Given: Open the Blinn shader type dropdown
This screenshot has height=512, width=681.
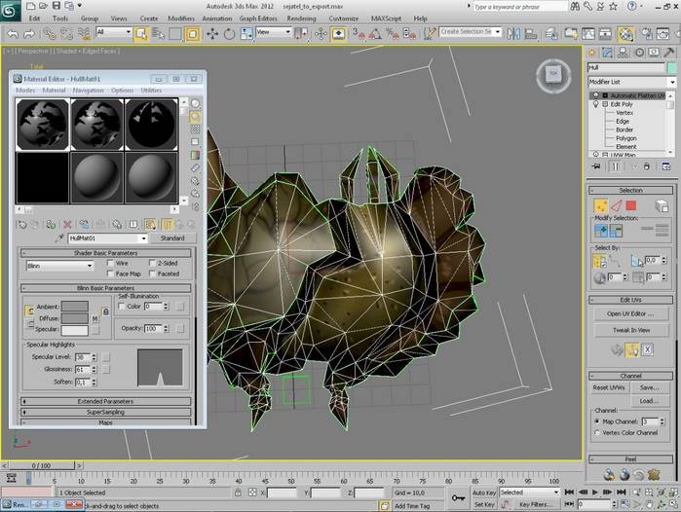Looking at the screenshot, I should pyautogui.click(x=59, y=266).
